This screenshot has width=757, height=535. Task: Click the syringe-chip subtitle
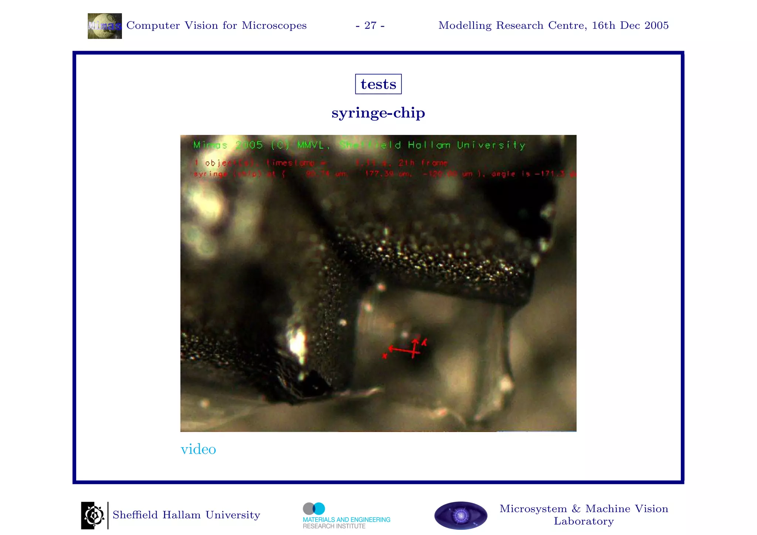tap(378, 113)
